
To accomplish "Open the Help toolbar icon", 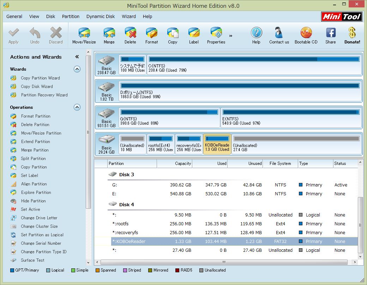I will pyautogui.click(x=256, y=36).
